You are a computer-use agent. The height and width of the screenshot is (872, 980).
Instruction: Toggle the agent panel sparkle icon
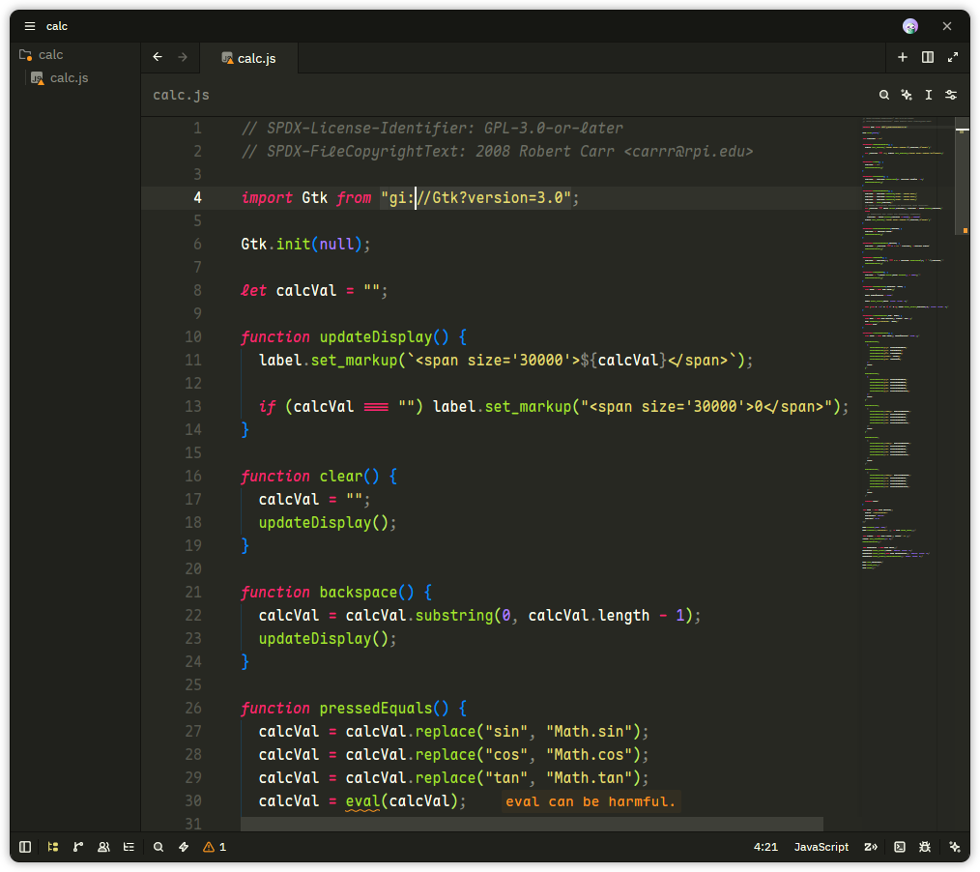click(954, 847)
